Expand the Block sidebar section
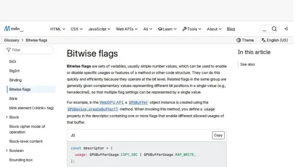 pyautogui.click(x=7, y=117)
